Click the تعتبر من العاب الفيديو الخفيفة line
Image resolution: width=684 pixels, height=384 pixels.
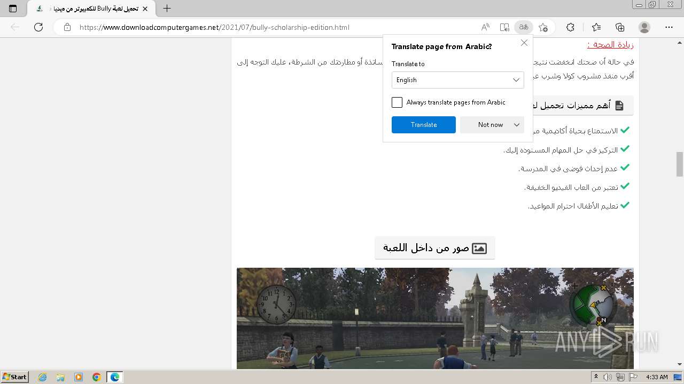point(571,187)
